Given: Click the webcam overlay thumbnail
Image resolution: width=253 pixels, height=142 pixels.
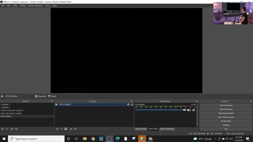Looking at the screenshot, I should coord(233,13).
